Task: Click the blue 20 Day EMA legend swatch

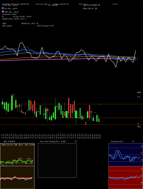Action: 3,5
